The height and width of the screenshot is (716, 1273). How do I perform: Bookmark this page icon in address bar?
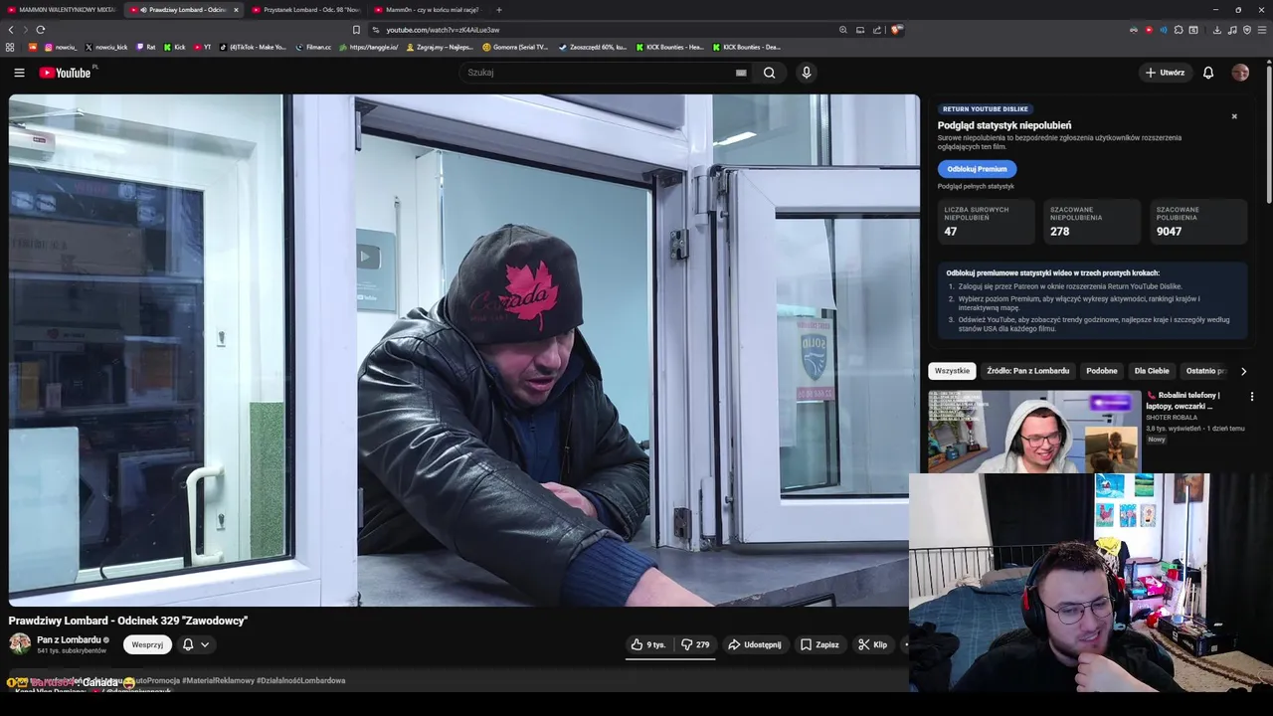(356, 30)
